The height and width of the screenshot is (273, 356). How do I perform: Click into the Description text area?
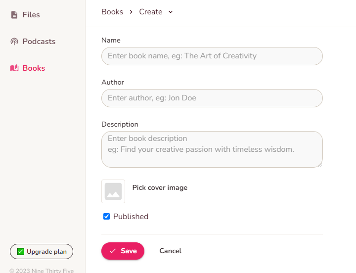212,149
